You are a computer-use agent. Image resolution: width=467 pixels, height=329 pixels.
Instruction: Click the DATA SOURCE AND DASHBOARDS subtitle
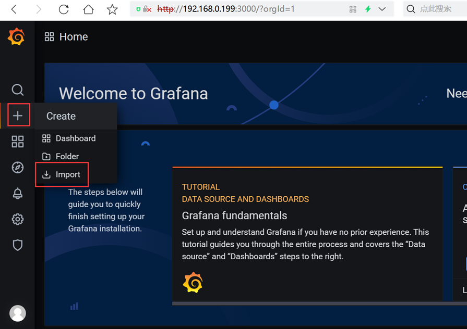click(x=245, y=199)
